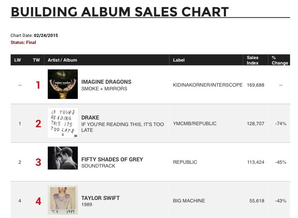
Task: Sort by the Sales Index column header
Action: [x=253, y=60]
